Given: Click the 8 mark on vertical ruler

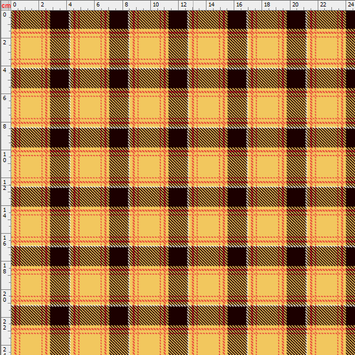Looking at the screenshot, I should click(x=5, y=126).
